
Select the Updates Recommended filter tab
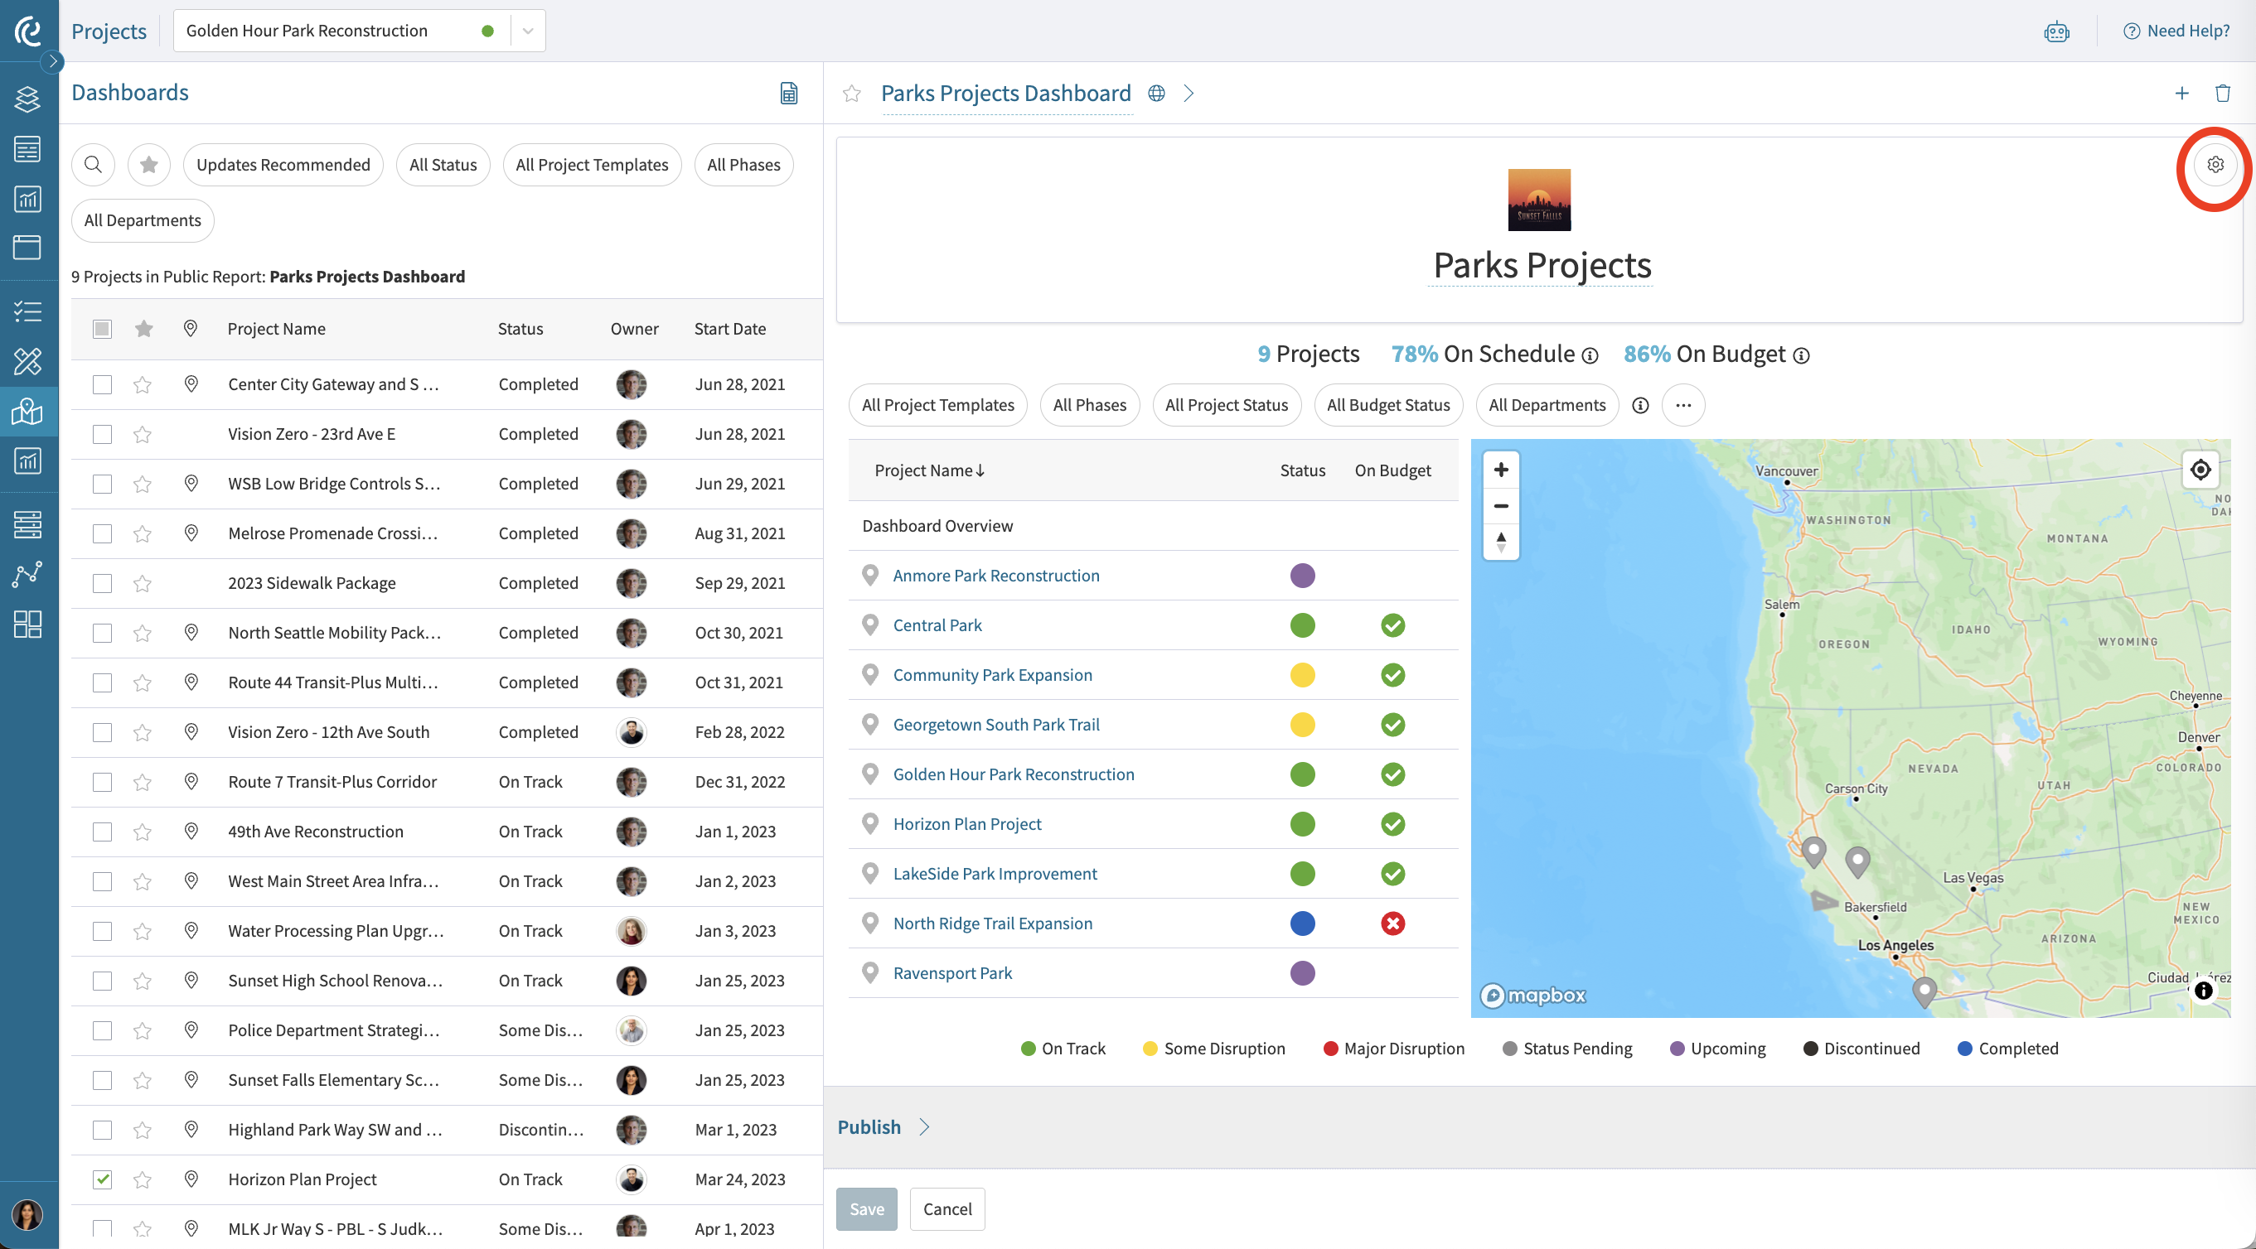coord(283,165)
